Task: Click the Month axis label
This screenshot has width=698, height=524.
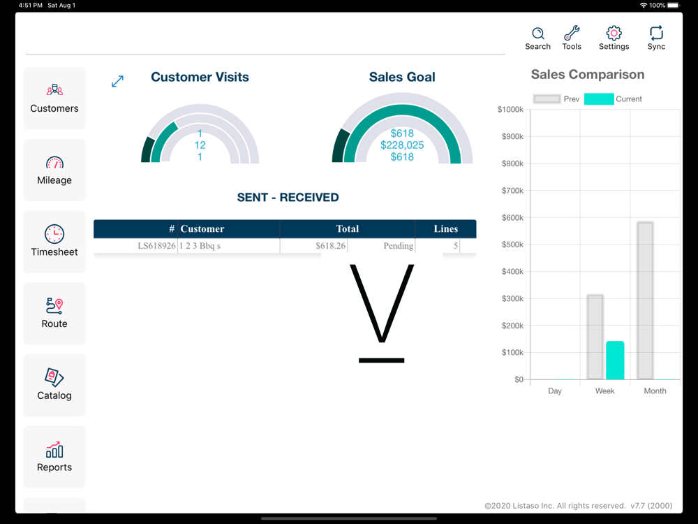Action: (655, 391)
